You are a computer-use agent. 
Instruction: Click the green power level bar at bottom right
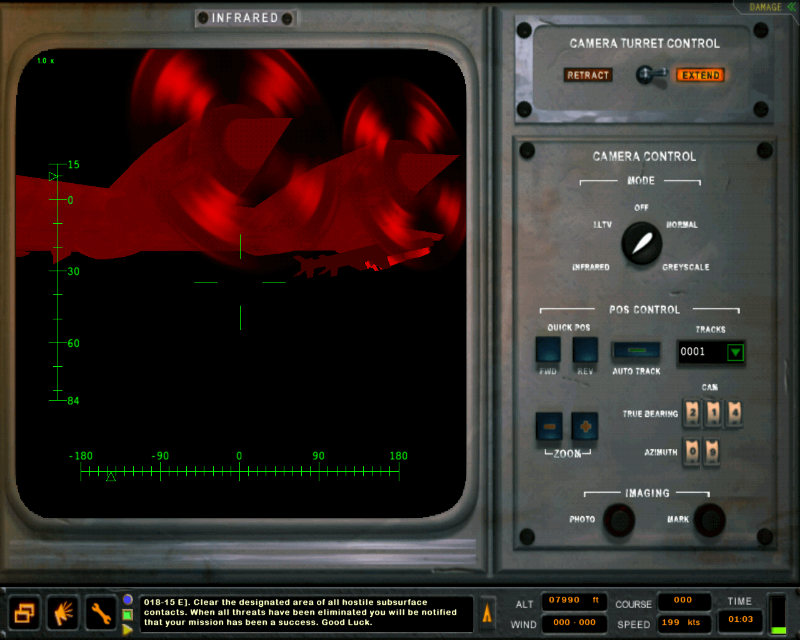click(778, 629)
